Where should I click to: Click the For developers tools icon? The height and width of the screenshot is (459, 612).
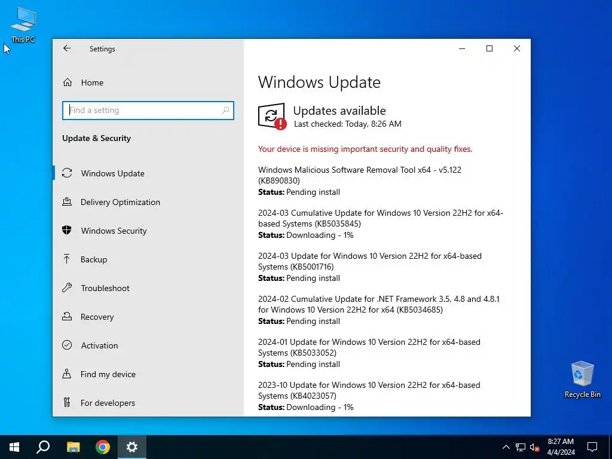click(67, 402)
